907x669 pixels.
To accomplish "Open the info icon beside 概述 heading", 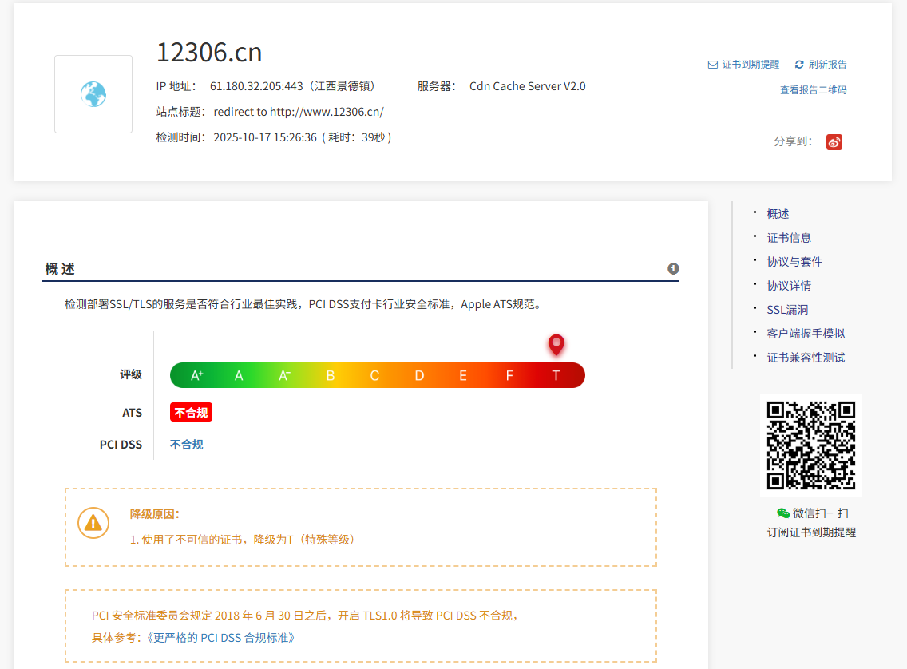I will point(673,269).
